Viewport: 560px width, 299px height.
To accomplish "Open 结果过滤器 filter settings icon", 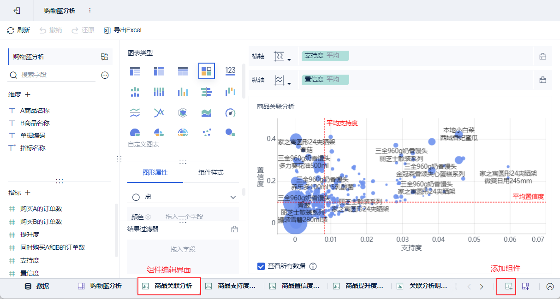I will pyautogui.click(x=234, y=229).
